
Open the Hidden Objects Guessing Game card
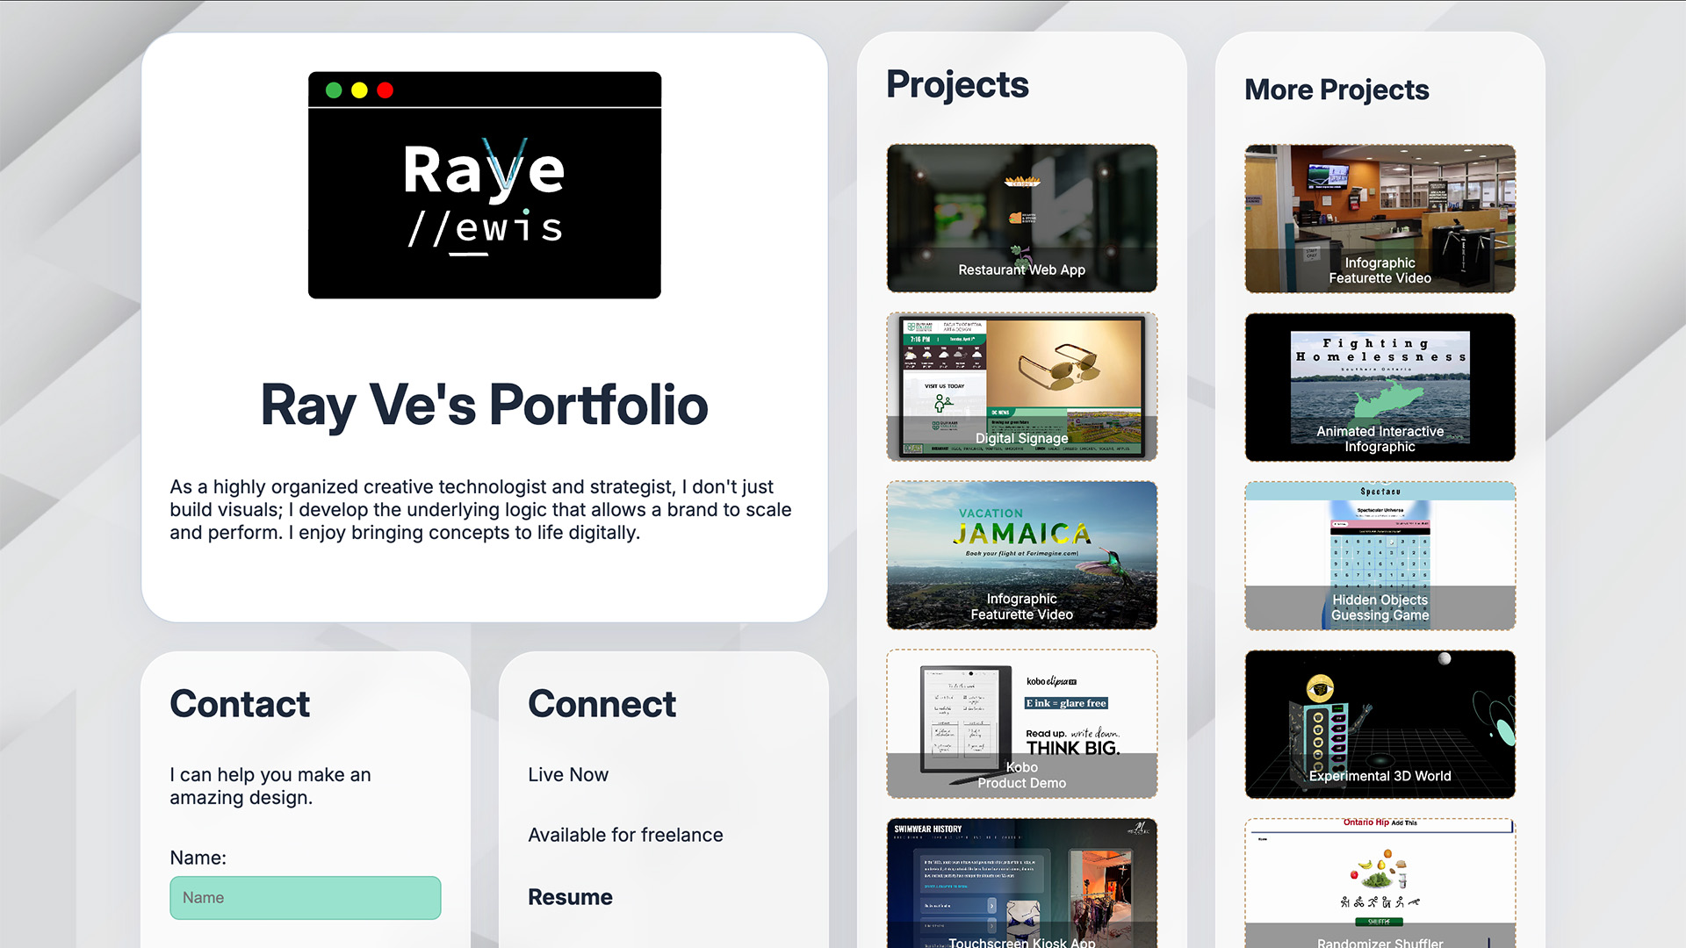tap(1380, 556)
